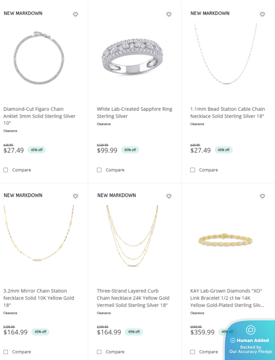Click the house icon in Human Added badge
This screenshot has width=275, height=360.
coord(250,330)
